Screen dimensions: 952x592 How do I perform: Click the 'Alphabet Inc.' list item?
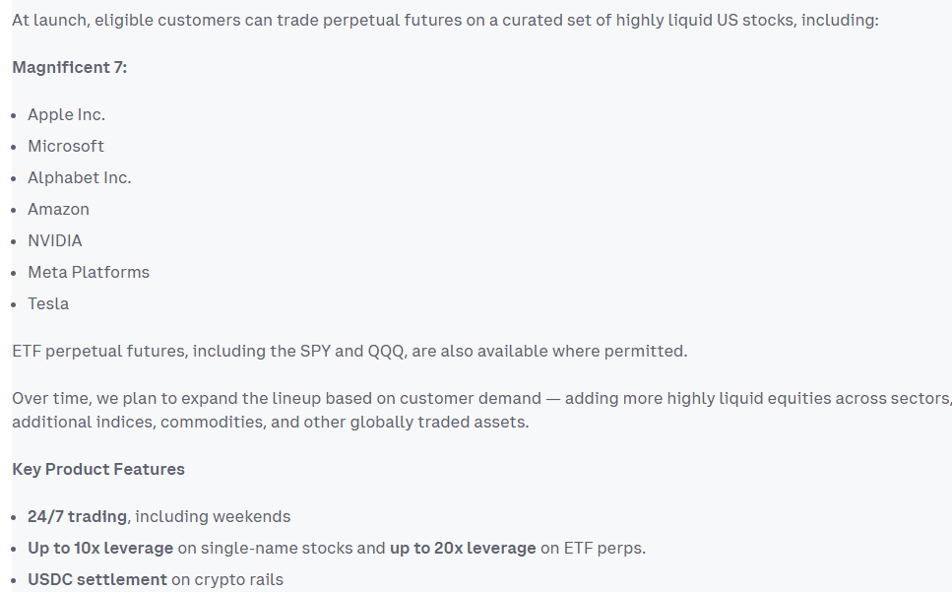(79, 178)
